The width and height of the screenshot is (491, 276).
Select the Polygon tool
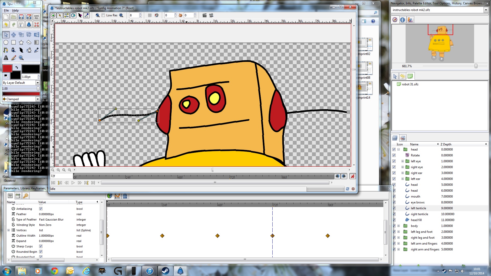[29, 42]
